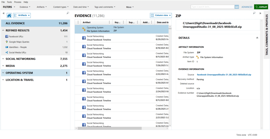
Task: Collapse the left navigation pane double chevron
Action: coord(3,13)
